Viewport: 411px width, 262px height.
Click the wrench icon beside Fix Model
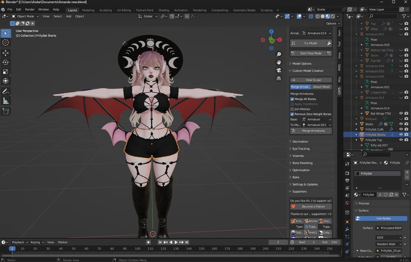(329, 43)
